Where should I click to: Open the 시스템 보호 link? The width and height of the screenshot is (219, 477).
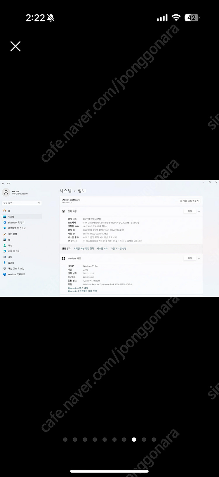pos(102,248)
